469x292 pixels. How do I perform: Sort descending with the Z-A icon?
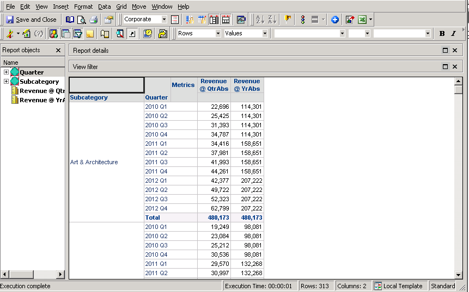tap(273, 20)
